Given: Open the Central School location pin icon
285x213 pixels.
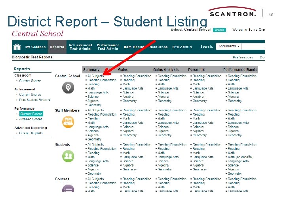Looking at the screenshot, I should pyautogui.click(x=68, y=88).
